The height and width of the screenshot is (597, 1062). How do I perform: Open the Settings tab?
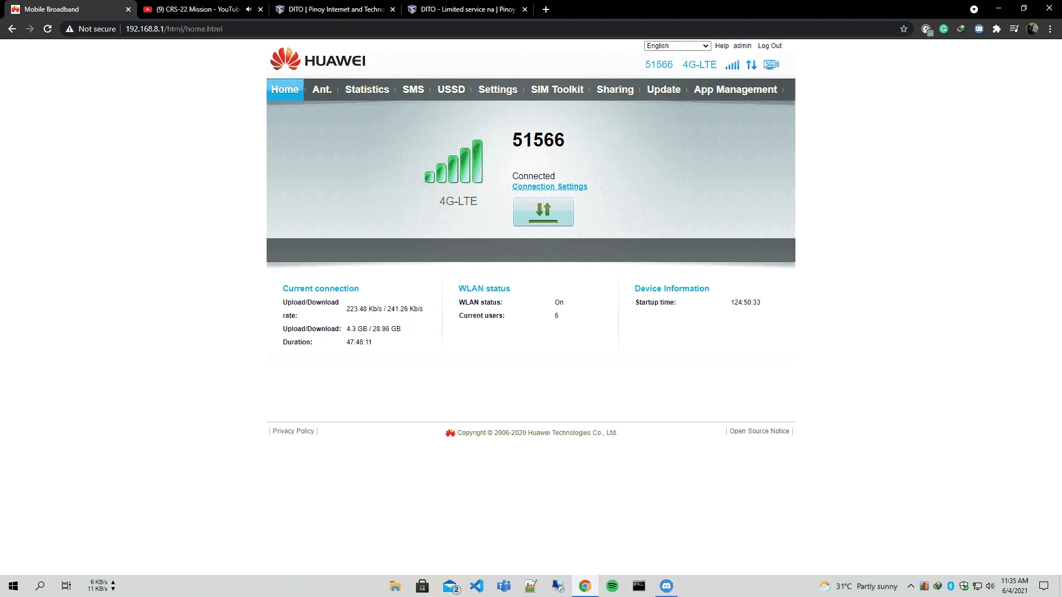pyautogui.click(x=498, y=90)
